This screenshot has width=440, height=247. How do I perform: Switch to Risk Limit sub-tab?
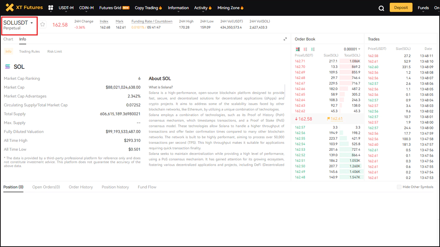coord(55,52)
